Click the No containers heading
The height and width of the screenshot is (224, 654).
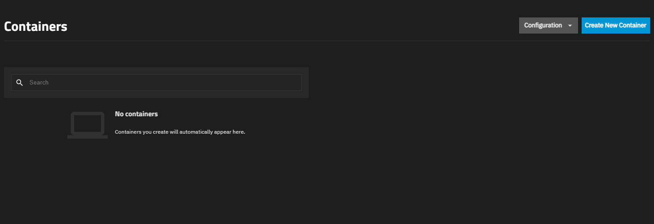pos(136,114)
